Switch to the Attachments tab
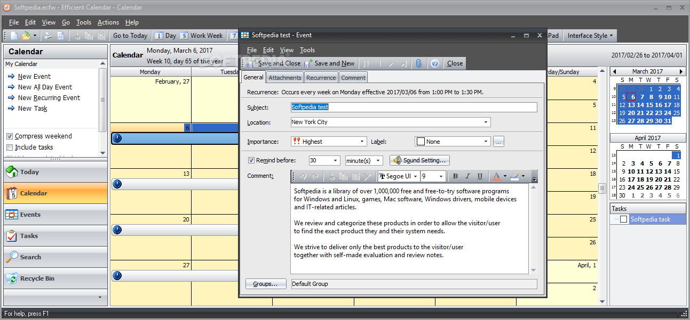This screenshot has height=320, width=690. pyautogui.click(x=285, y=78)
